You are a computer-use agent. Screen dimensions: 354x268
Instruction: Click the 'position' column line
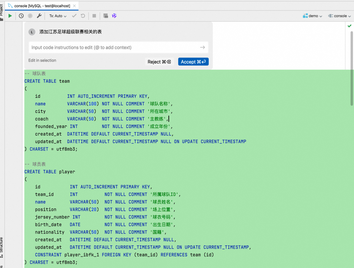coord(105,210)
